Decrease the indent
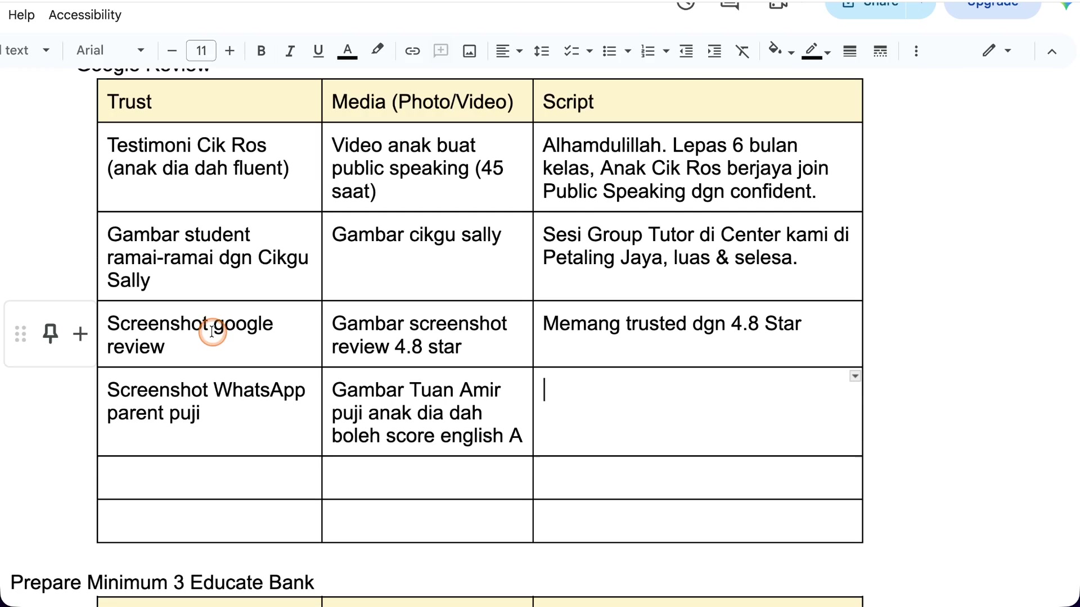 686,51
